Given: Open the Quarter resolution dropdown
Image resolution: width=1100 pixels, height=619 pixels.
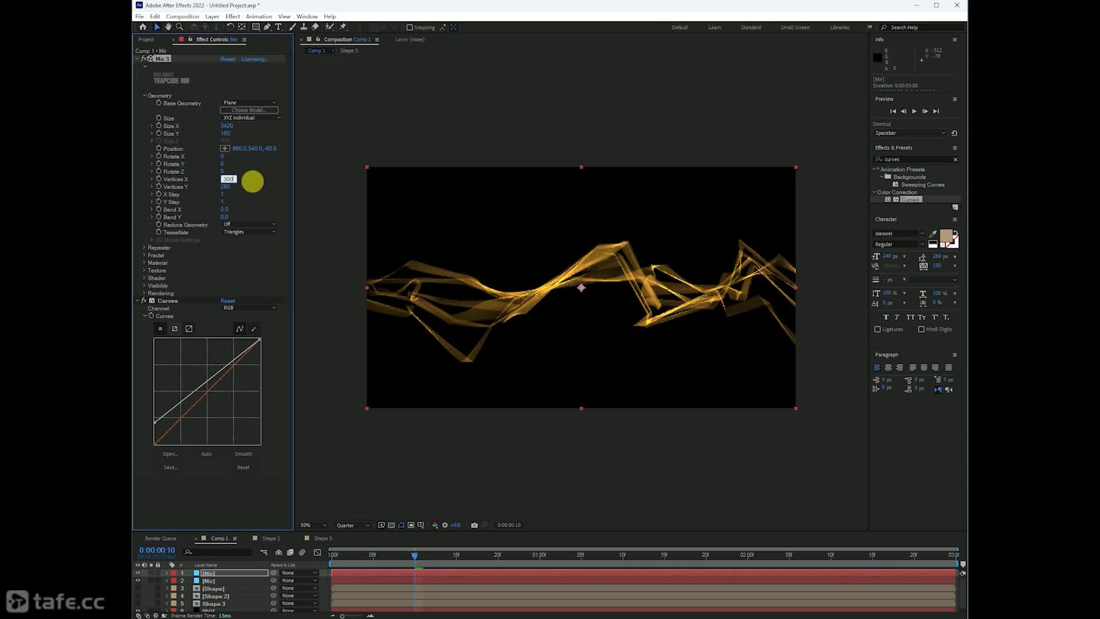Looking at the screenshot, I should click(352, 525).
